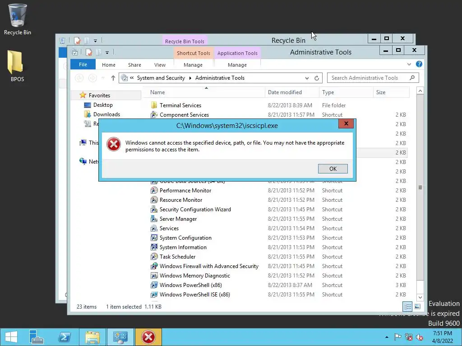The height and width of the screenshot is (346, 462).
Task: Open Explorer Help question mark icon
Action: 419,64
